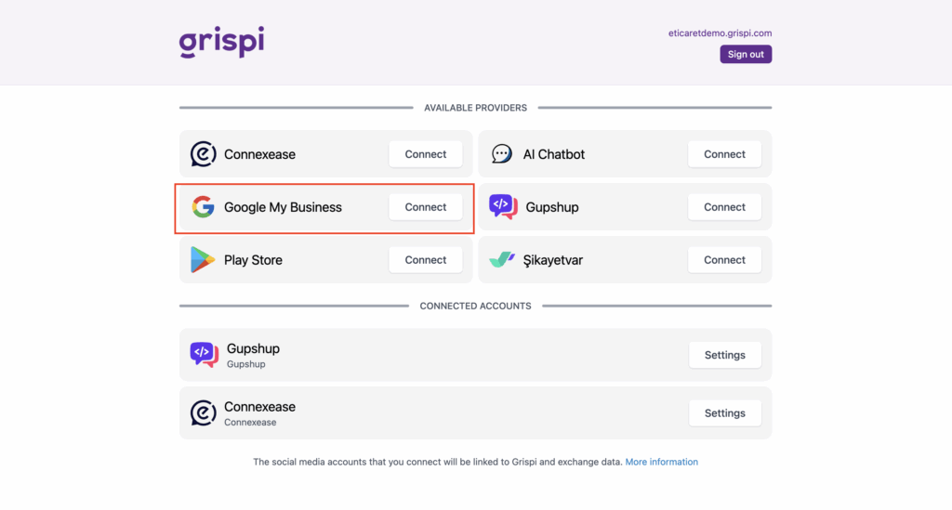Click the Gupshup title under Connected Accounts
Viewport: 952px width, 510px height.
253,348
